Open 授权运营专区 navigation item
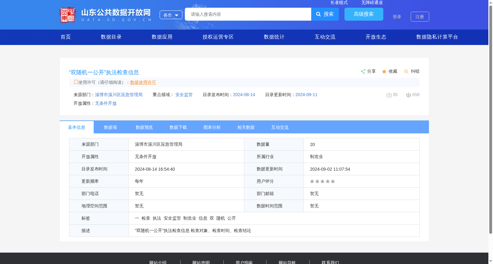 click(x=218, y=37)
